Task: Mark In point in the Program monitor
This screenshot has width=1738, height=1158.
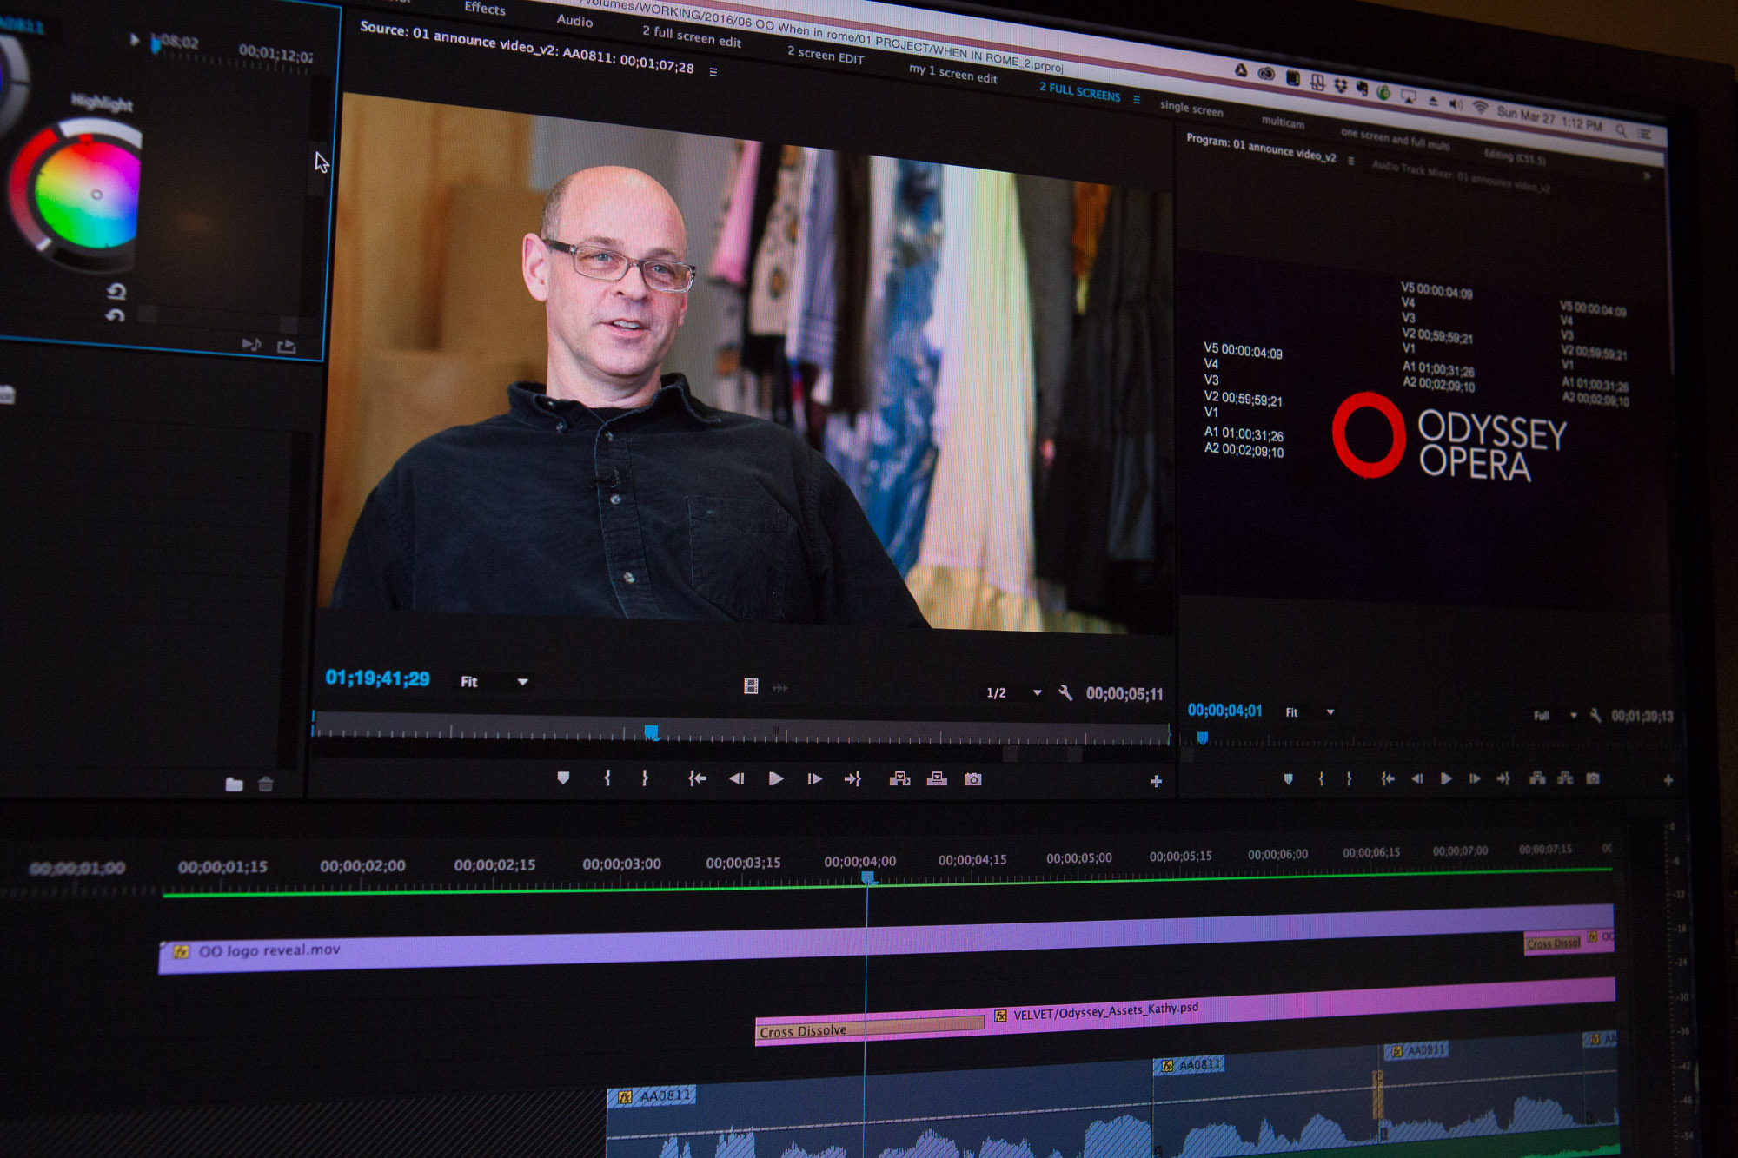Action: pyautogui.click(x=1321, y=778)
